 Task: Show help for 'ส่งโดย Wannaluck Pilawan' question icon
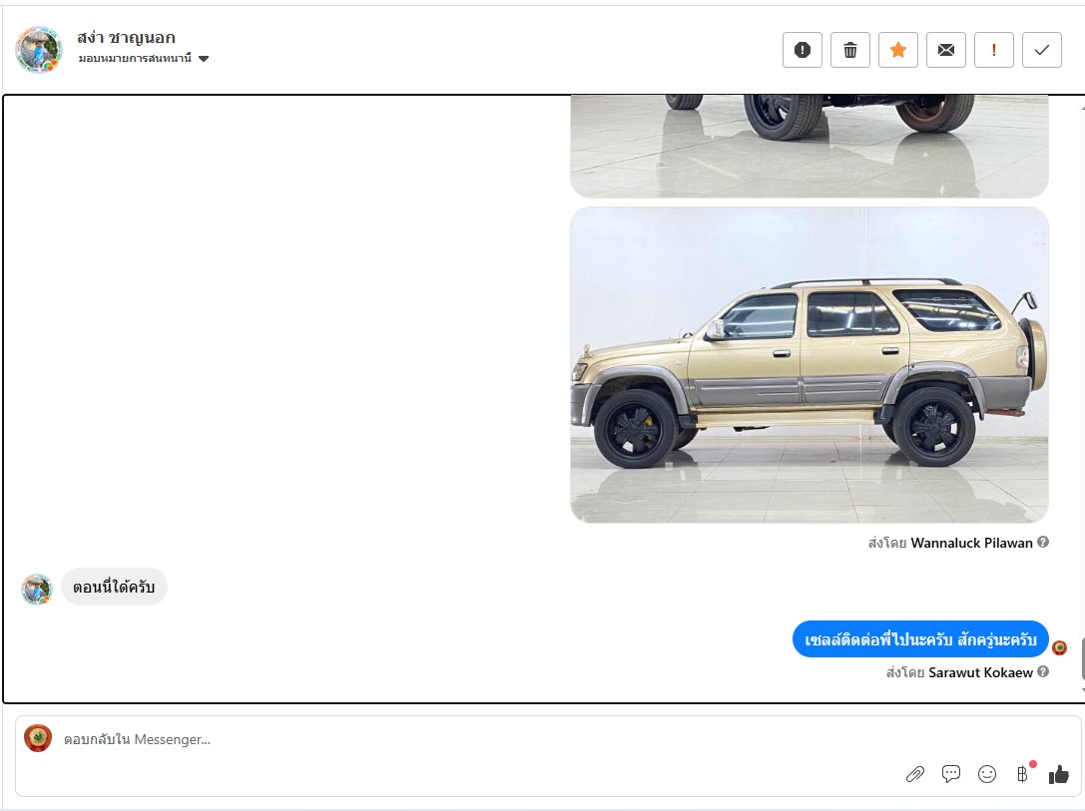point(1043,542)
